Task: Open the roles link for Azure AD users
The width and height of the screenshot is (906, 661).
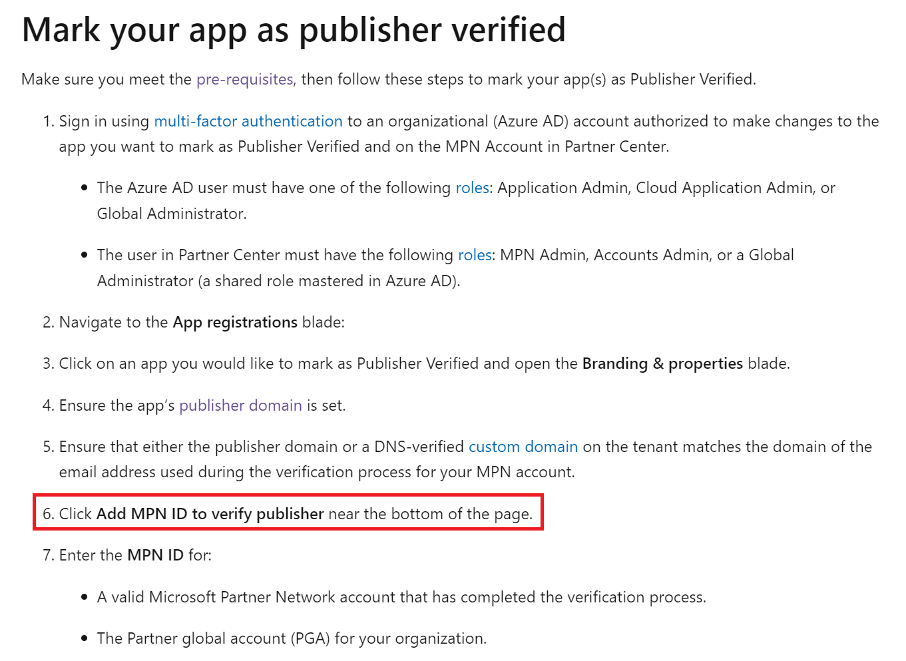Action: point(472,188)
